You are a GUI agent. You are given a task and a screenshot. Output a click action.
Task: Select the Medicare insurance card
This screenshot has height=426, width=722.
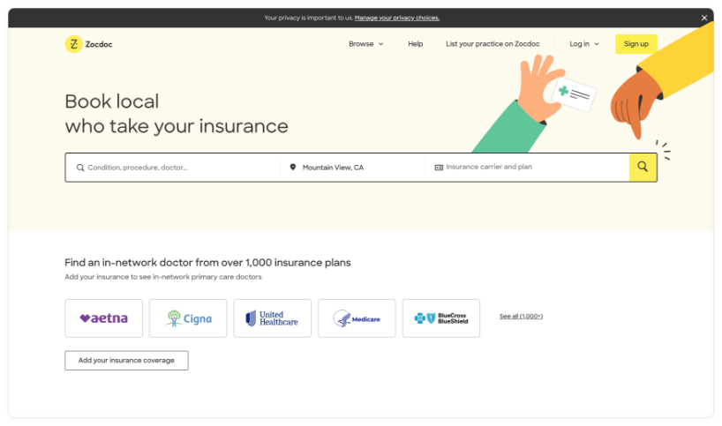pos(357,318)
